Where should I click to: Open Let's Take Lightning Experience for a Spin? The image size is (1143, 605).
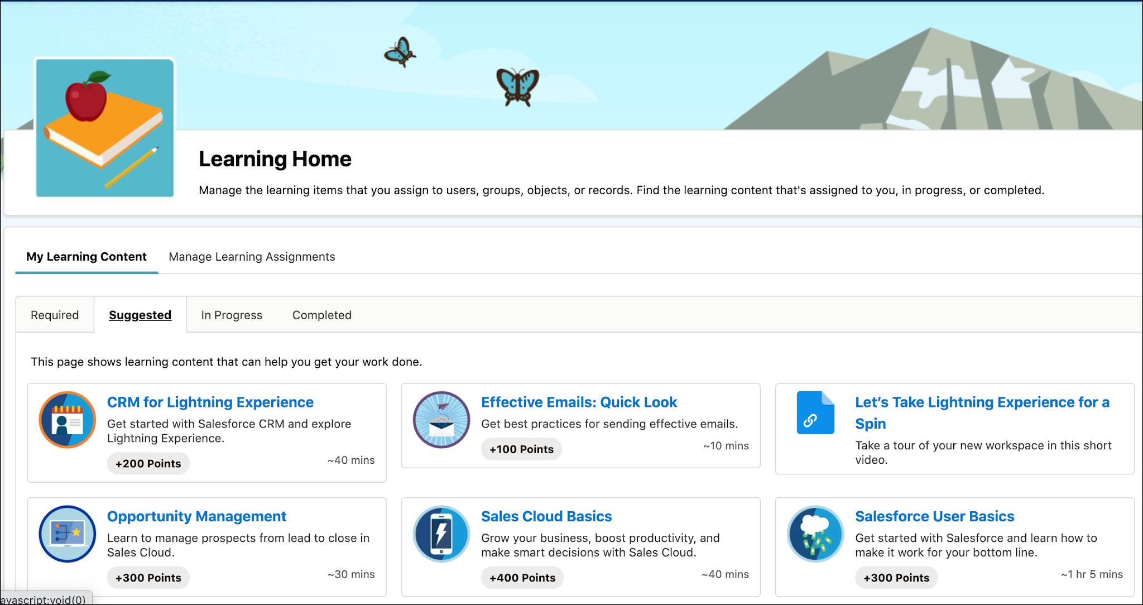pos(982,412)
